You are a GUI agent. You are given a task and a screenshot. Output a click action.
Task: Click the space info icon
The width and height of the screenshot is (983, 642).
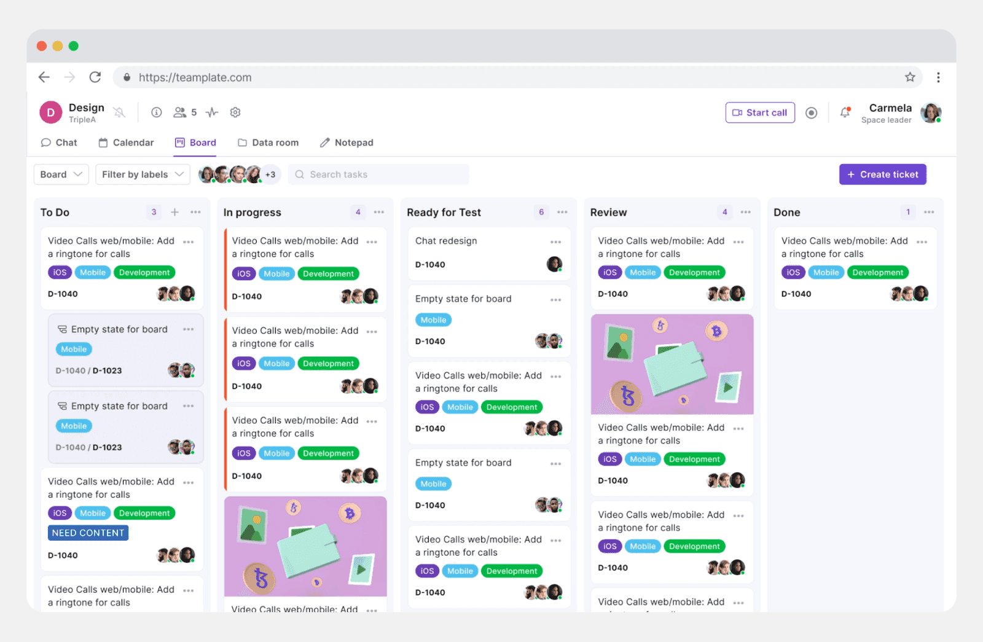pos(156,112)
